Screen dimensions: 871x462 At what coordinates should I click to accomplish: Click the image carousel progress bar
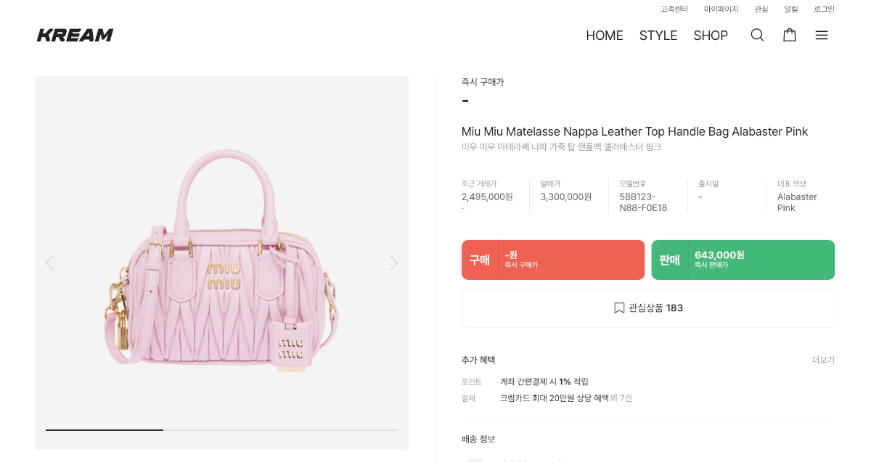click(221, 430)
